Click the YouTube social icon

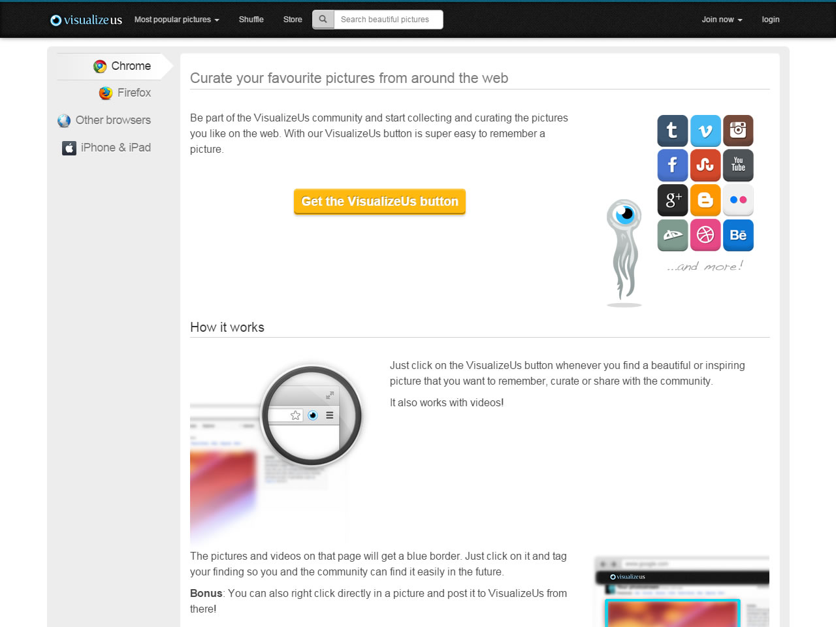click(738, 165)
